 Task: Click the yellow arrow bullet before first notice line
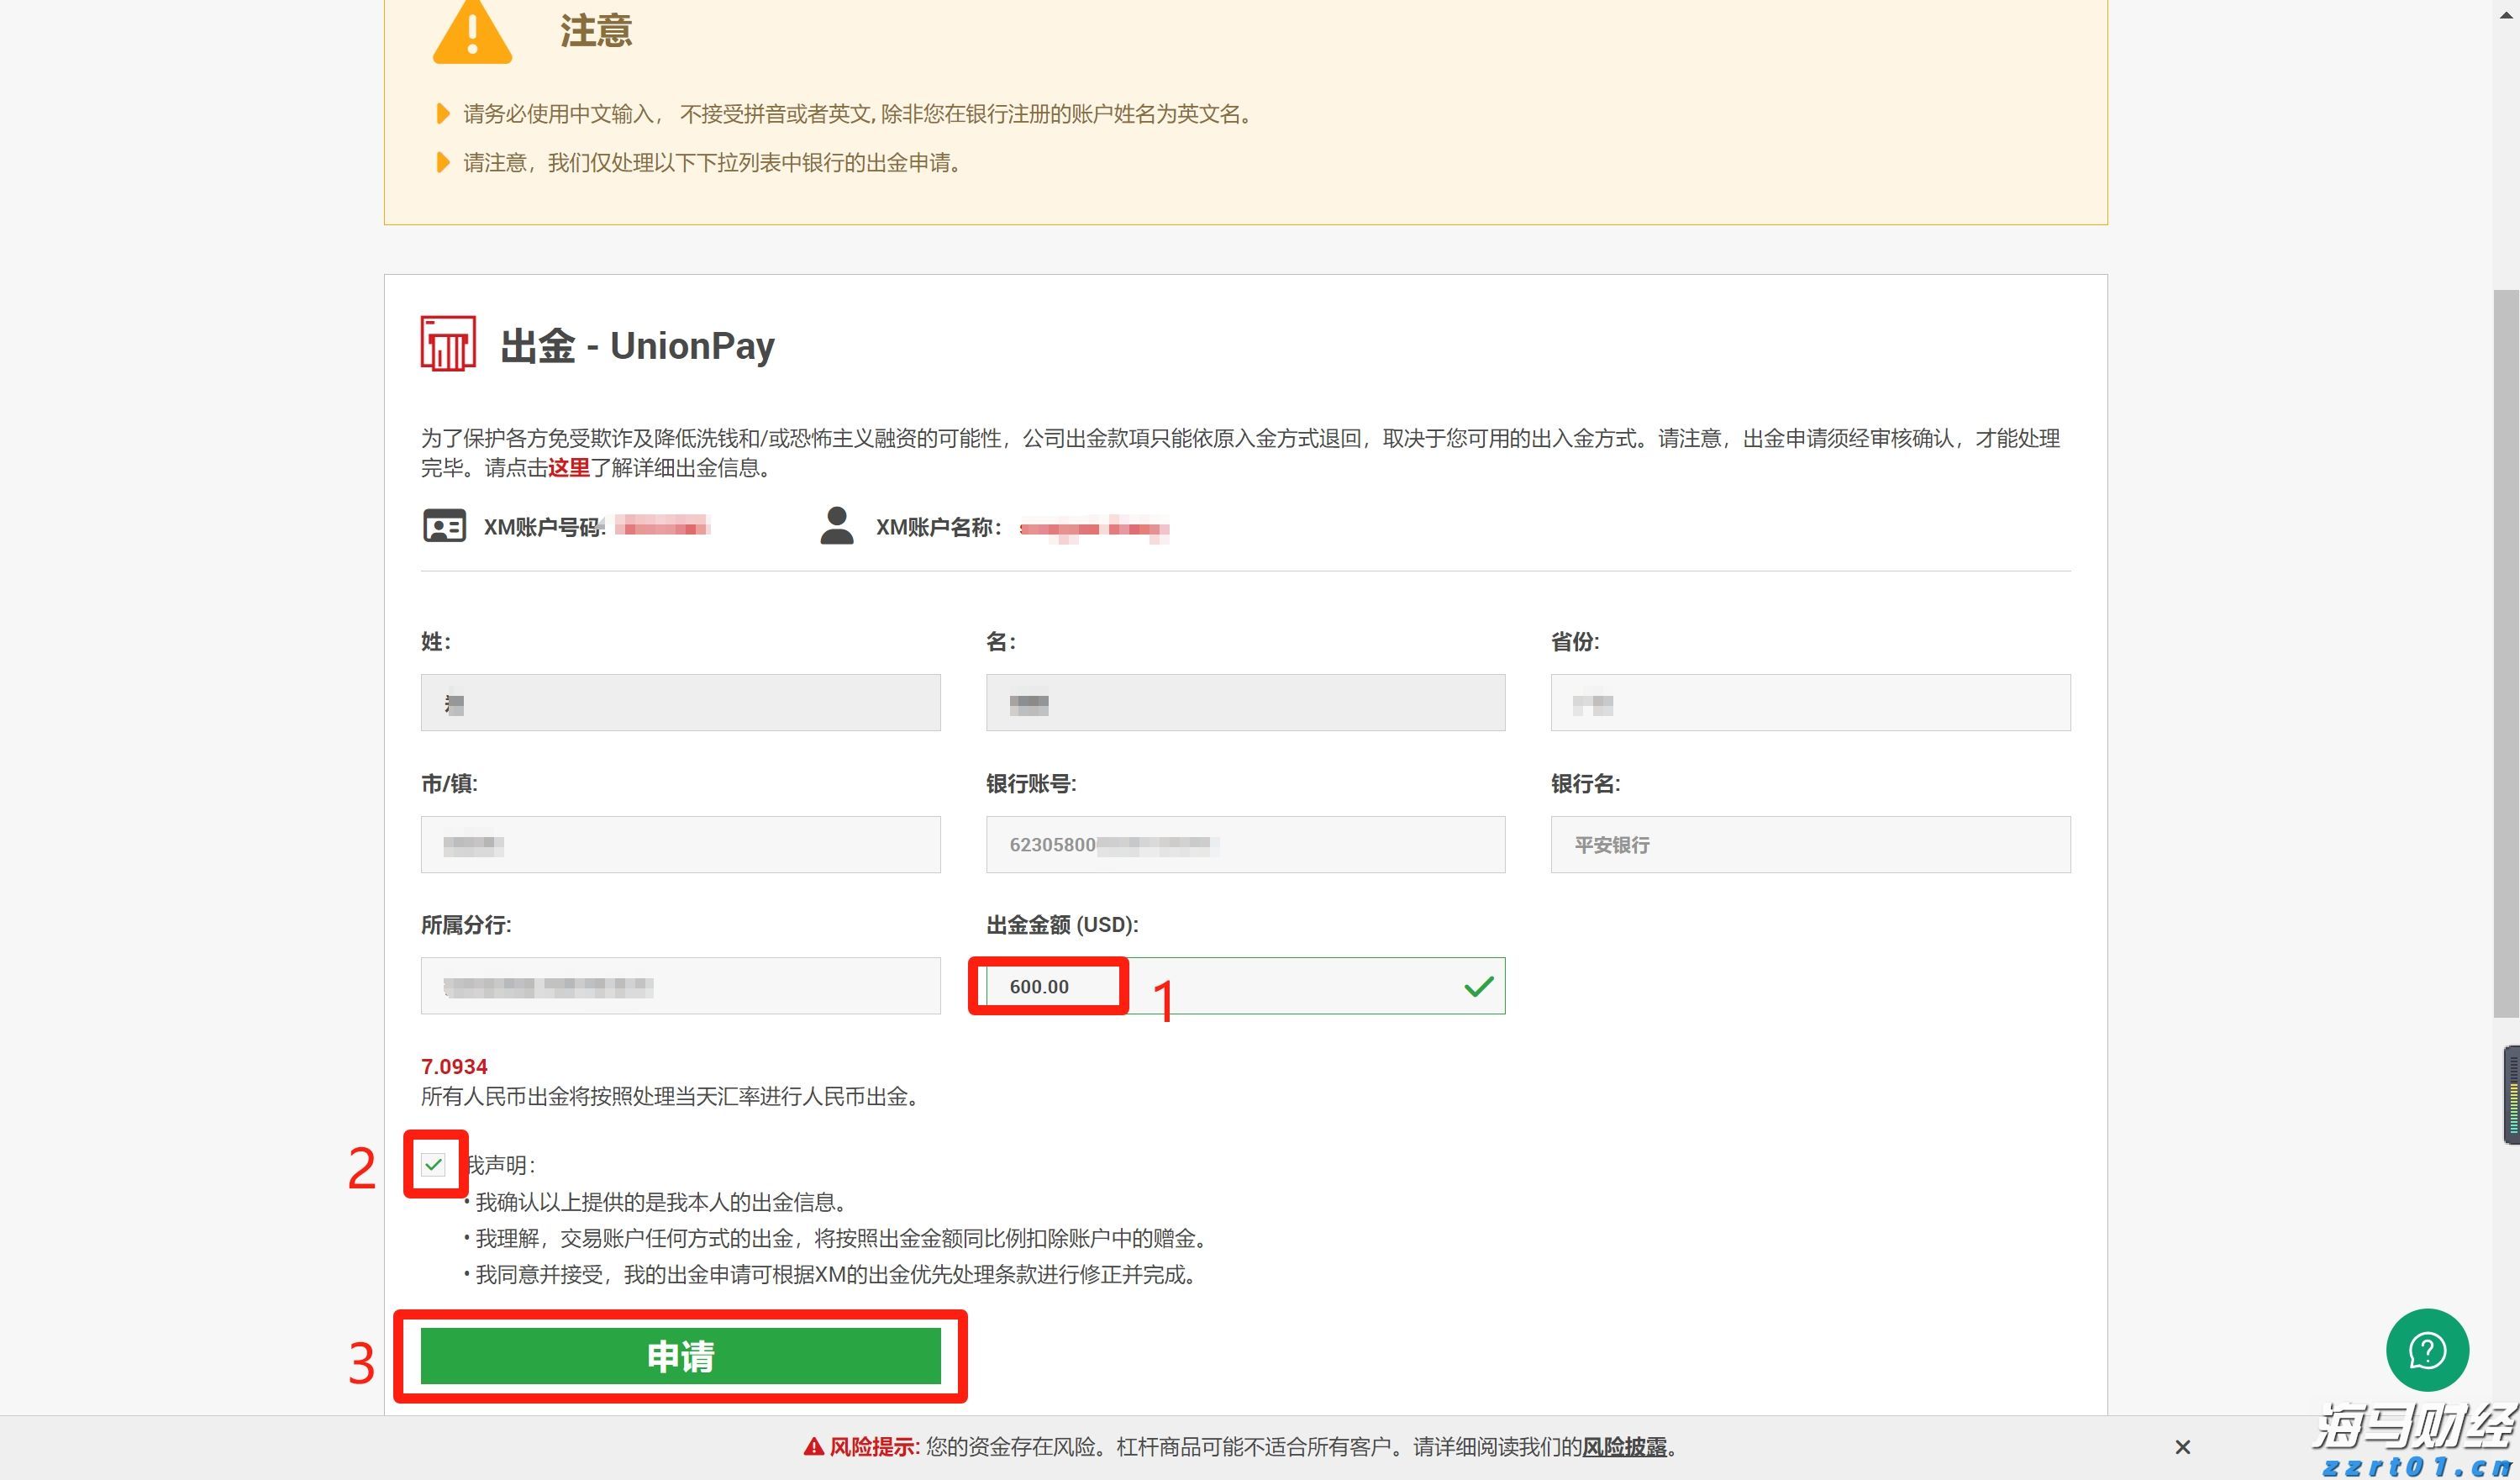tap(443, 114)
